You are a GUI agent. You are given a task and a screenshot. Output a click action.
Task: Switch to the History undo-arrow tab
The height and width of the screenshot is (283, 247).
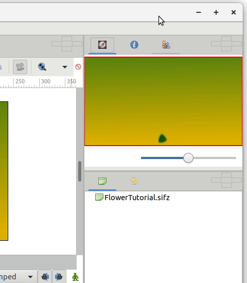[x=134, y=181]
